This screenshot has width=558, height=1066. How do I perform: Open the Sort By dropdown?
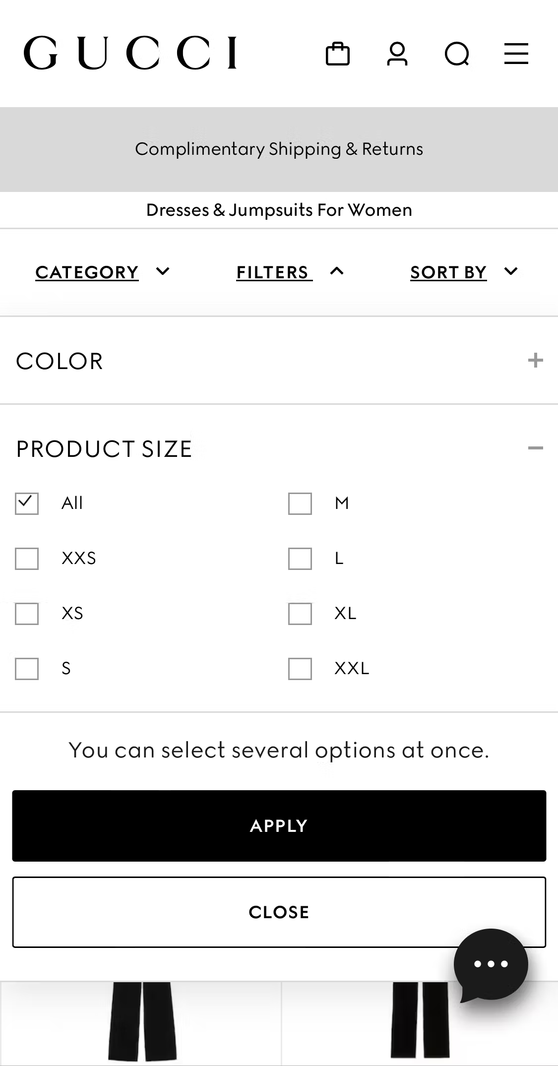[464, 272]
